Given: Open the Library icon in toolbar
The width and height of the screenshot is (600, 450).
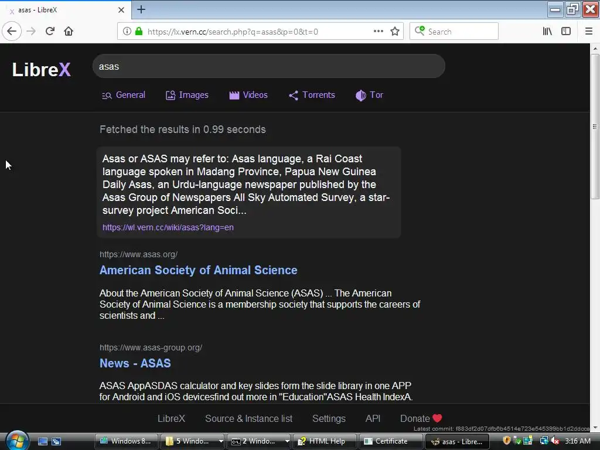Looking at the screenshot, I should point(547,31).
